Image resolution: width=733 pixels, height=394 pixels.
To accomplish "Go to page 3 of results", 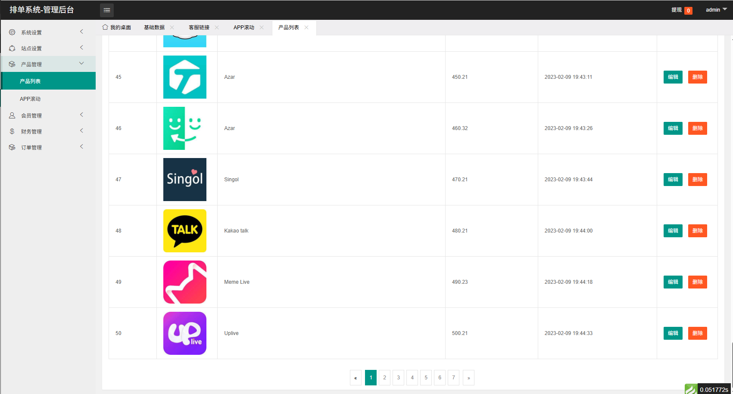I will [398, 378].
